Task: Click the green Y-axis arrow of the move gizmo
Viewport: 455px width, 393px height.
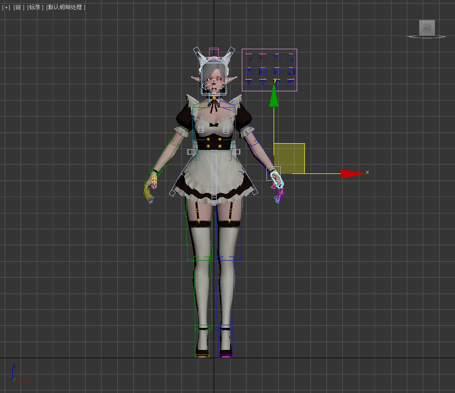Action: [x=274, y=96]
